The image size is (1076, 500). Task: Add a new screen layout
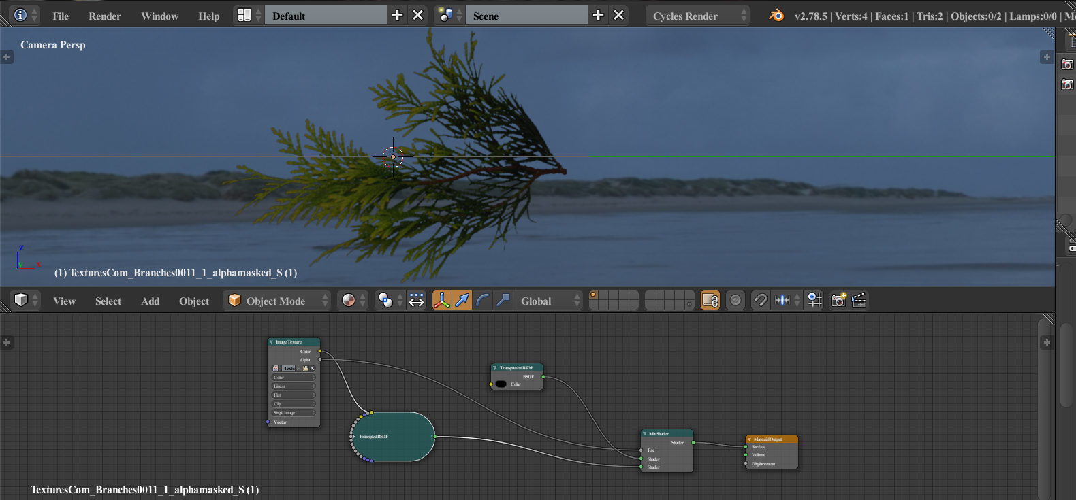click(x=398, y=15)
